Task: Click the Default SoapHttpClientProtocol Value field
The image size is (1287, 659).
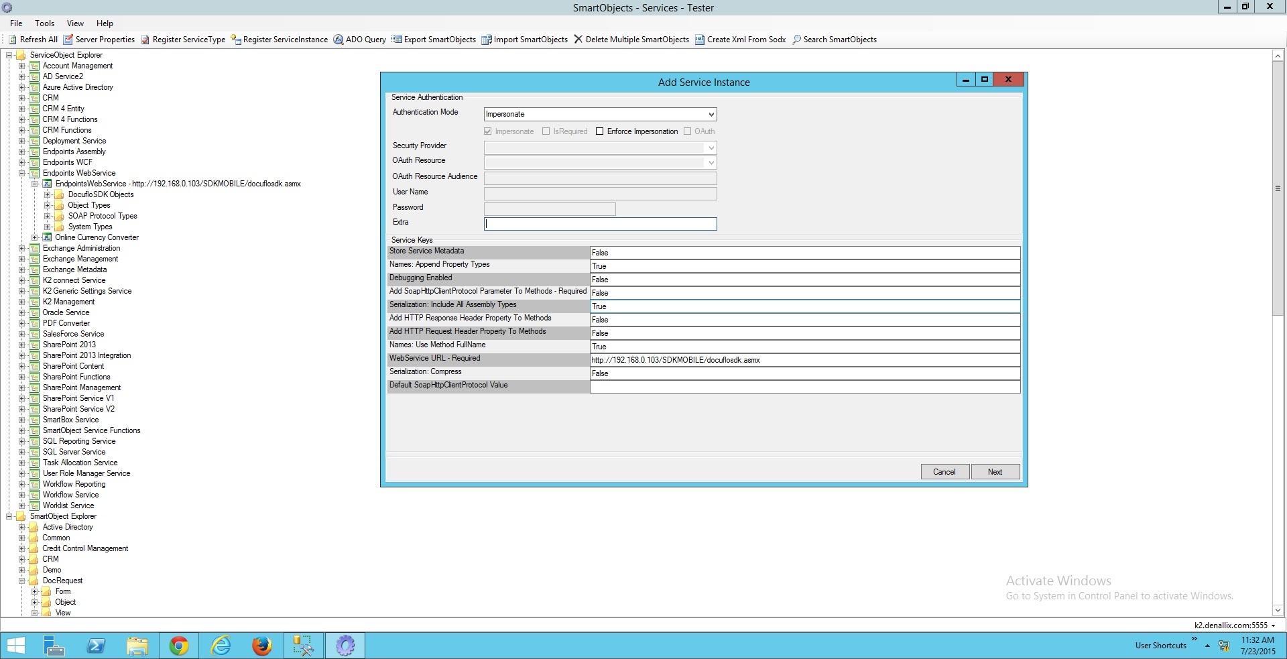Action: click(x=805, y=387)
